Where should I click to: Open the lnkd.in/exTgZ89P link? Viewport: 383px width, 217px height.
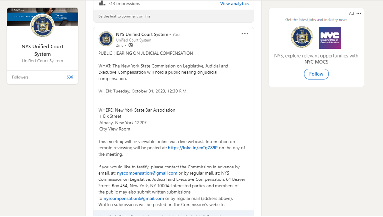click(193, 148)
